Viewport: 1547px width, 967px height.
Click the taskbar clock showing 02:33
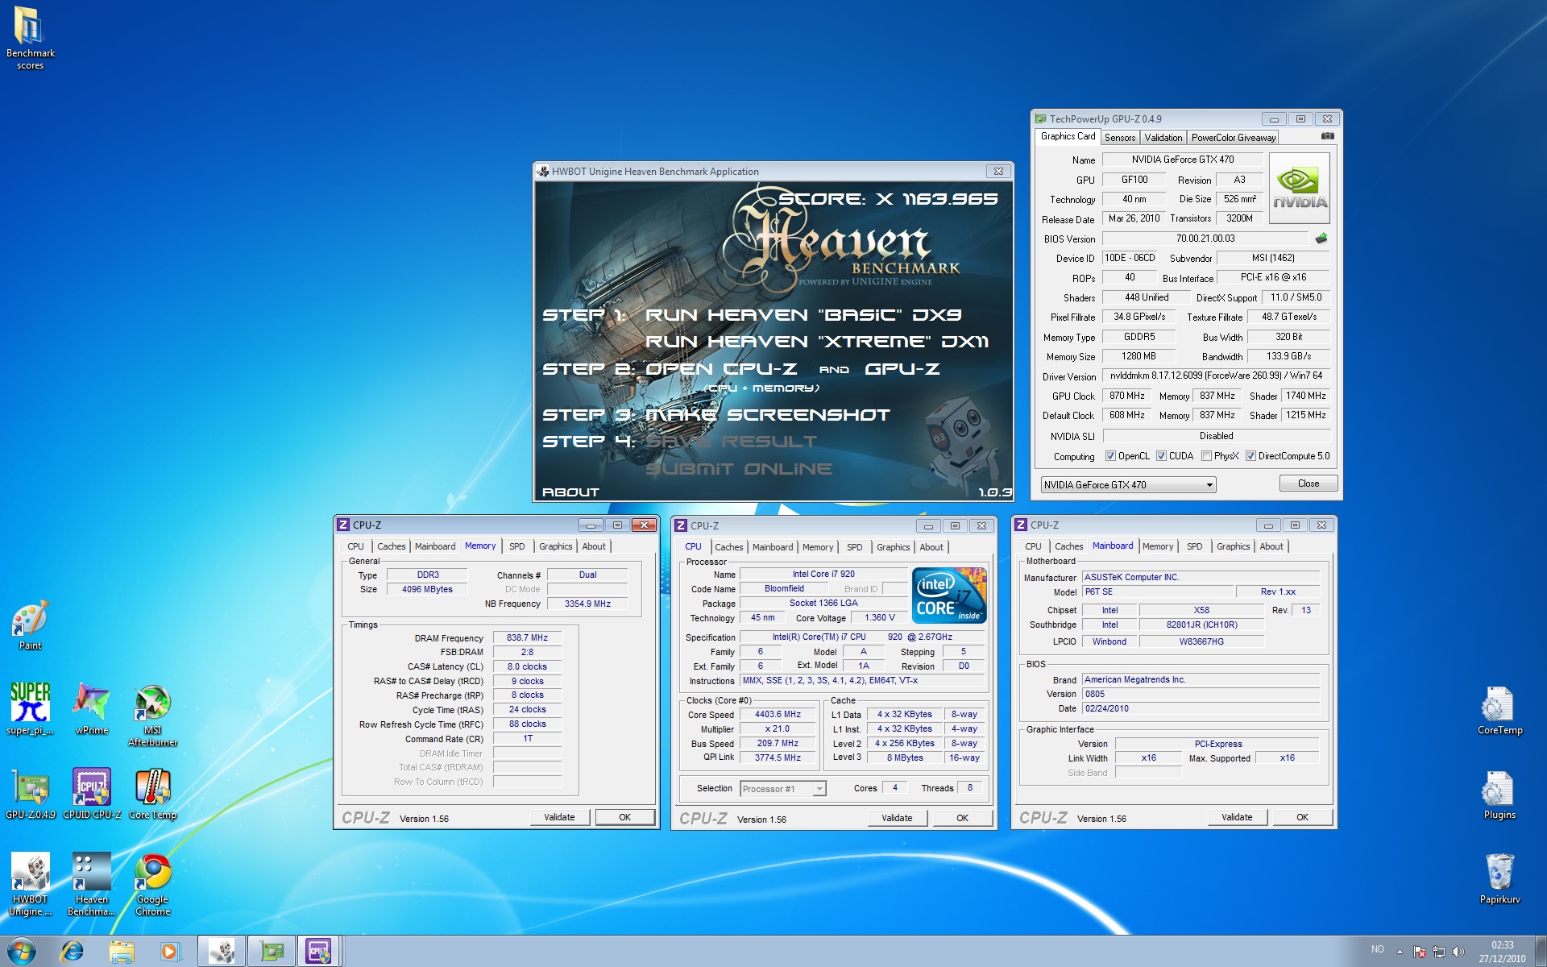[1502, 952]
